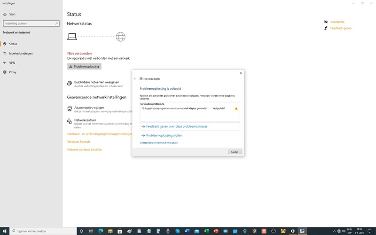Viewport: 376px width, 235px height.
Task: Open the Assistentie help link
Action: point(337,22)
